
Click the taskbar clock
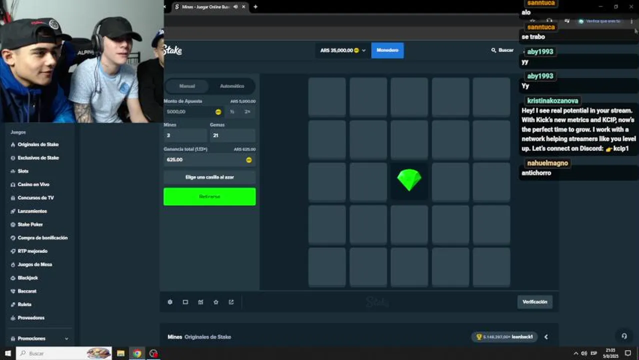coord(610,353)
